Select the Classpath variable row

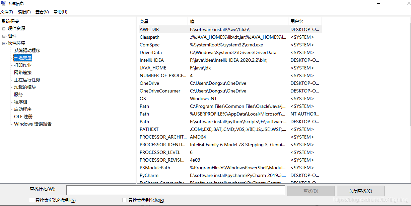click(230, 37)
